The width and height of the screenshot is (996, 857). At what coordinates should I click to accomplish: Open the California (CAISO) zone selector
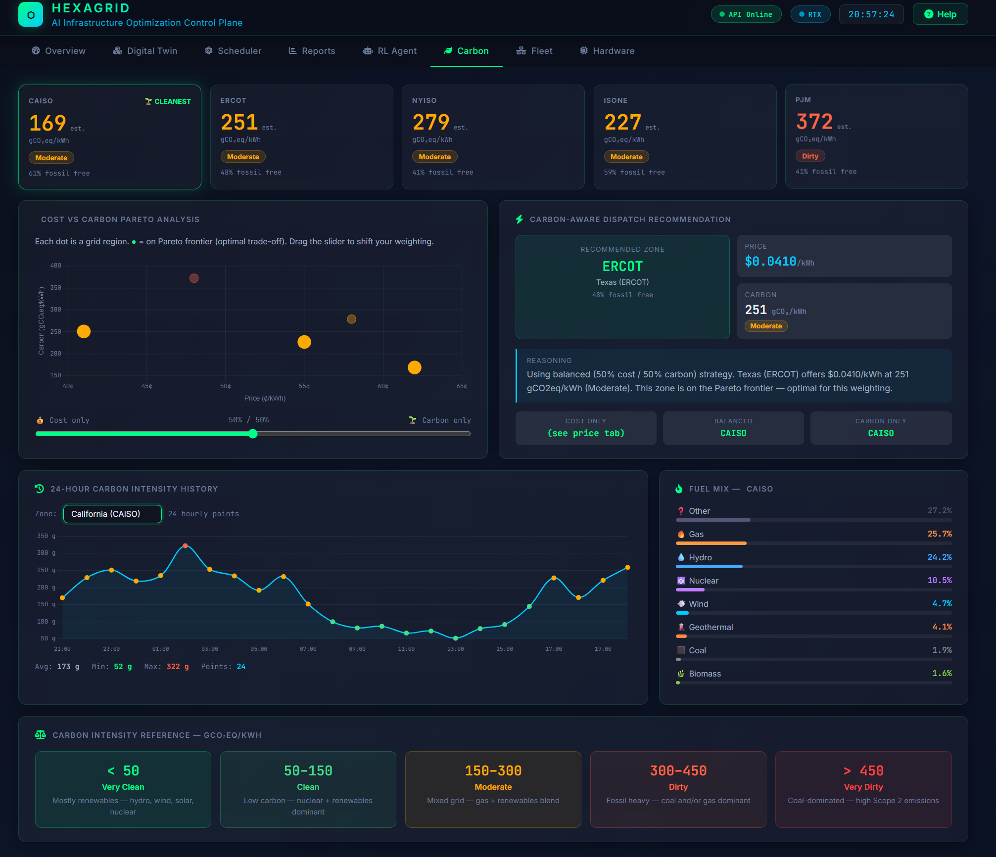click(x=112, y=514)
